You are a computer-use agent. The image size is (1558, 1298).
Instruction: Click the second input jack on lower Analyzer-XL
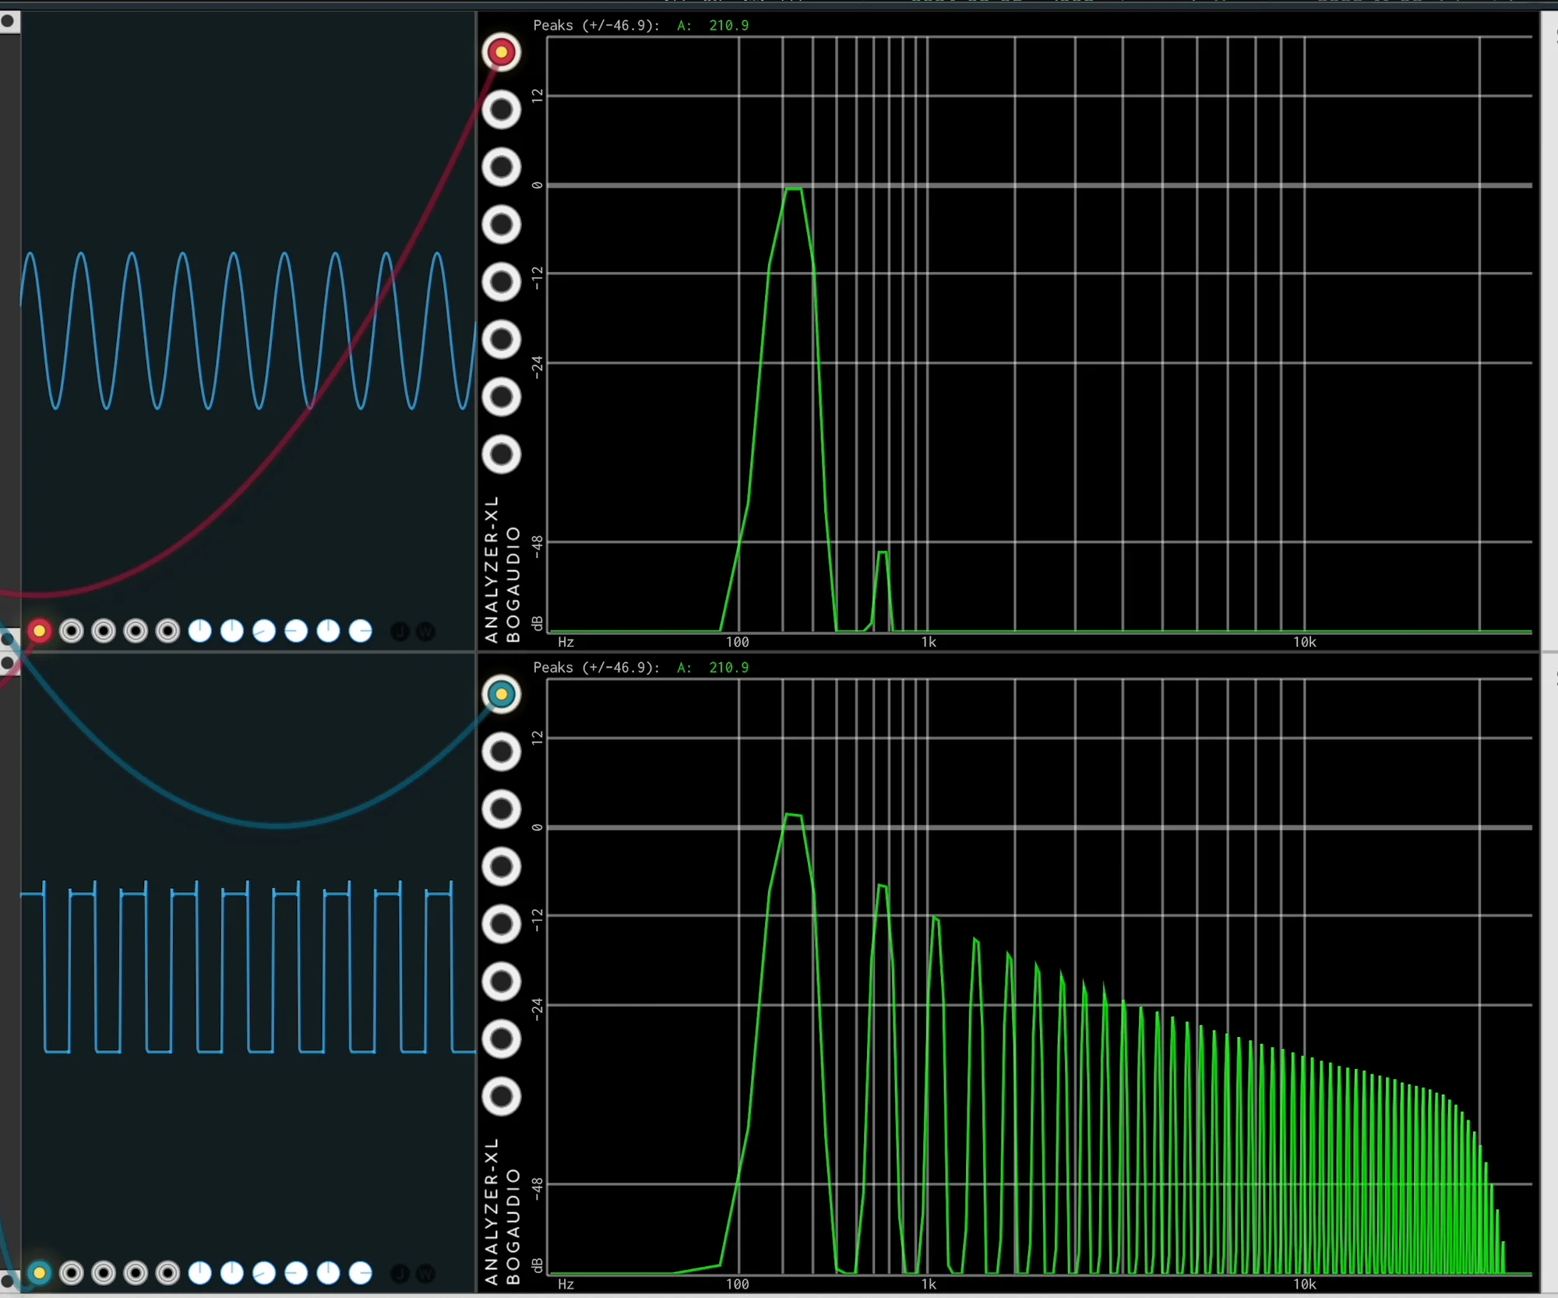click(x=501, y=752)
